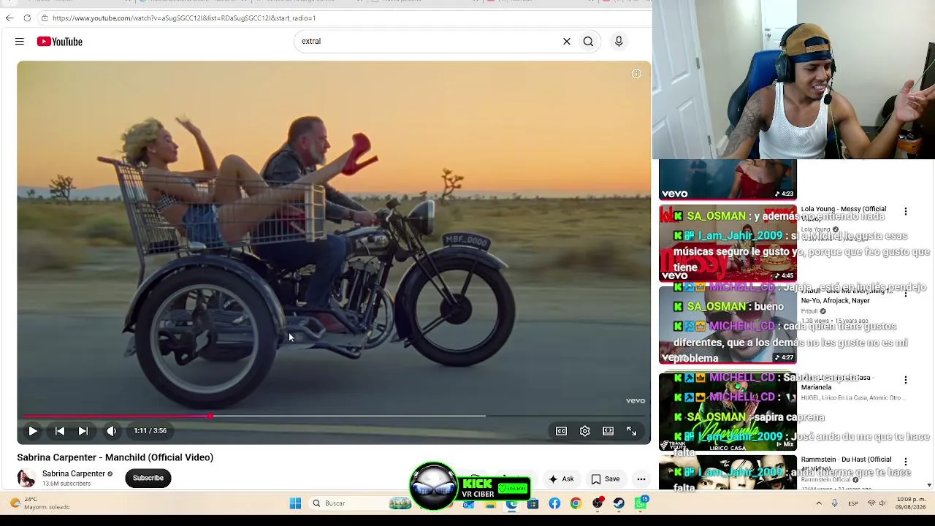935x526 pixels.
Task: Open the Sabrina Carpenter channel name
Action: coord(74,473)
